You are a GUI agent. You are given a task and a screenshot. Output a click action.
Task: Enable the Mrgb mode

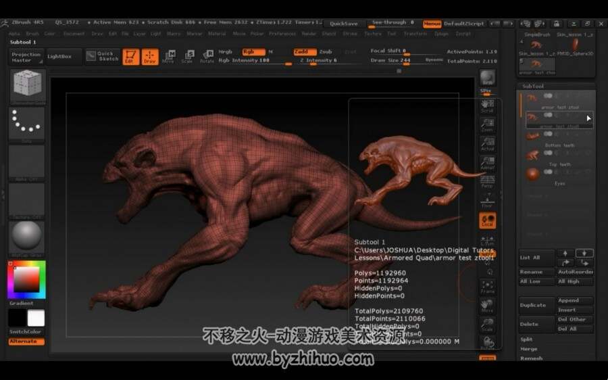pos(225,51)
